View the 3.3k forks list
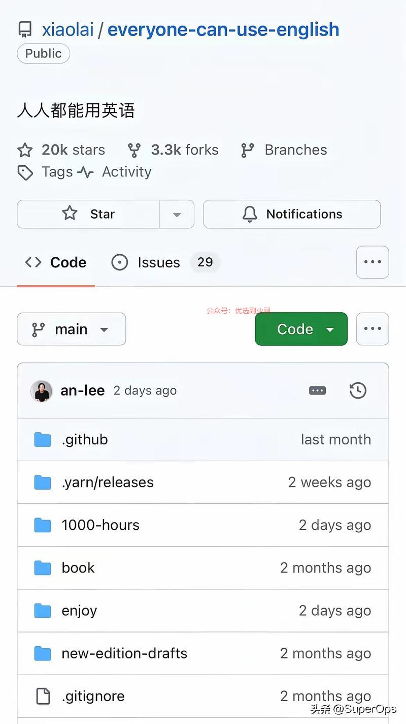406x724 pixels. click(x=185, y=150)
